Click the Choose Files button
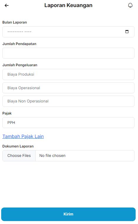Screen dimensions: 138x224 [19, 156]
